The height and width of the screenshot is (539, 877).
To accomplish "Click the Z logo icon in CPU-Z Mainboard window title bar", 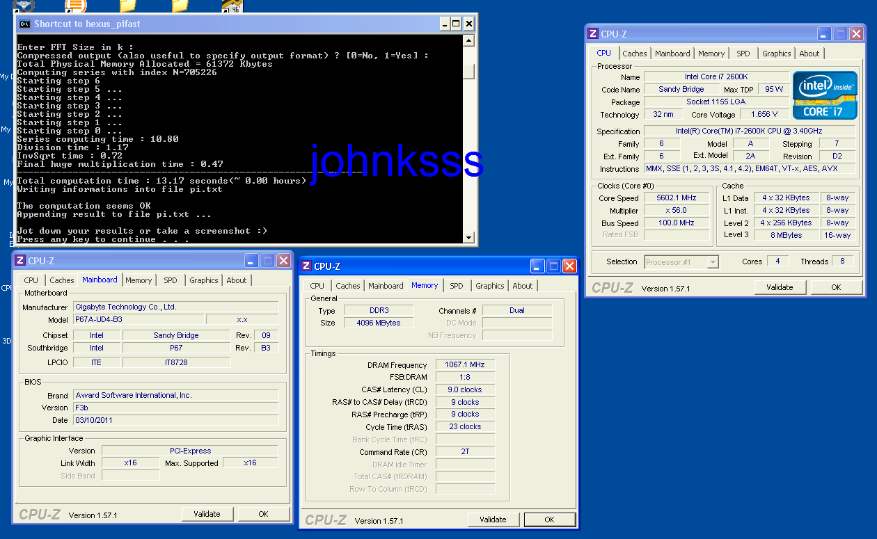I will pyautogui.click(x=19, y=261).
